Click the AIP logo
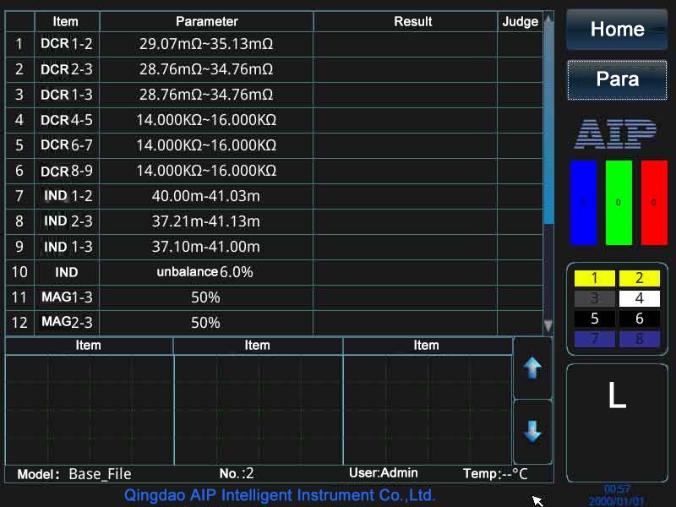The image size is (676, 507). click(x=618, y=133)
